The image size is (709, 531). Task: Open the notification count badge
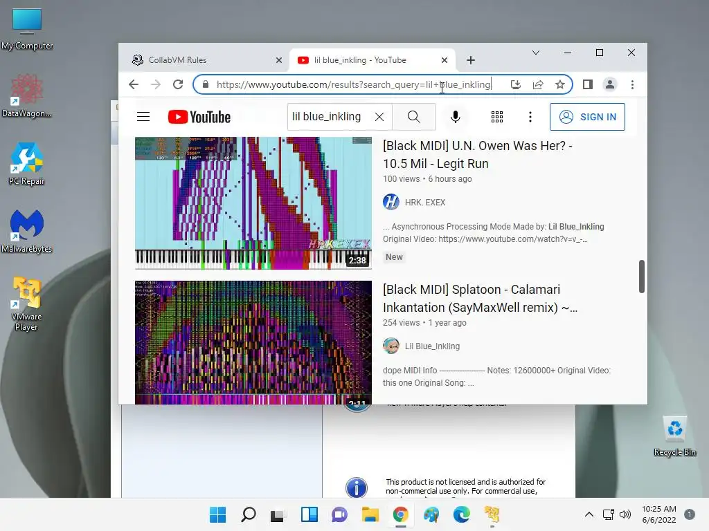[690, 514]
